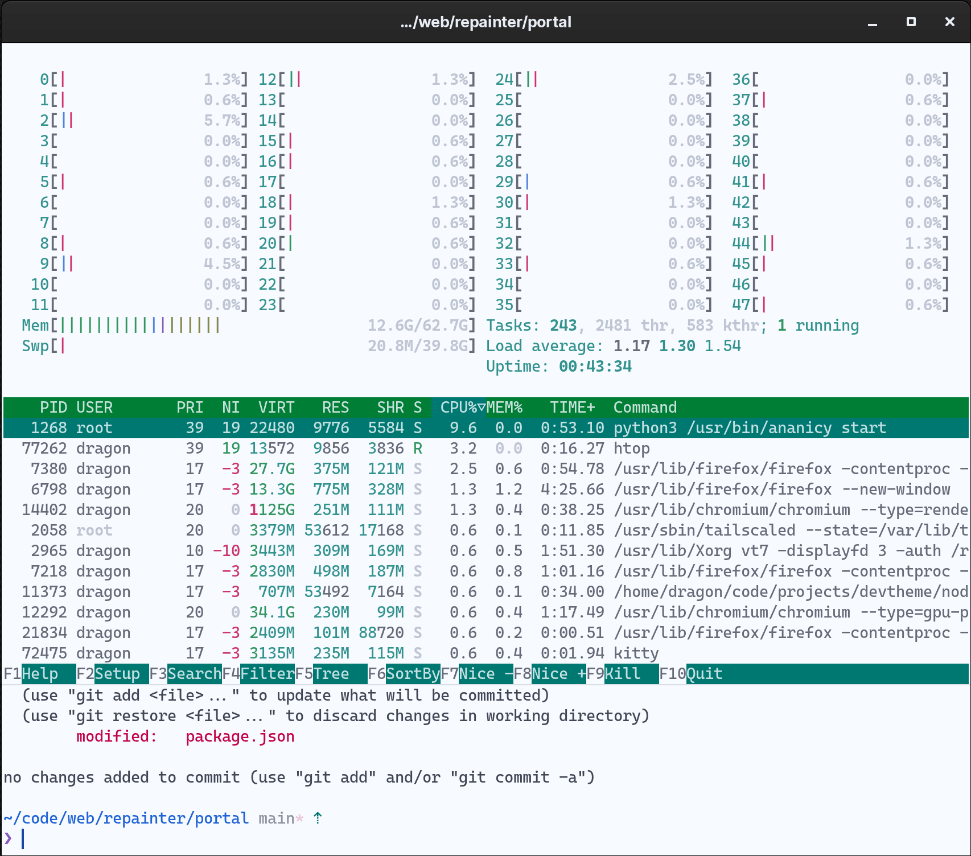Viewport: 971px width, 856px height.
Task: Click the main* git branch indicator
Action: click(x=281, y=818)
